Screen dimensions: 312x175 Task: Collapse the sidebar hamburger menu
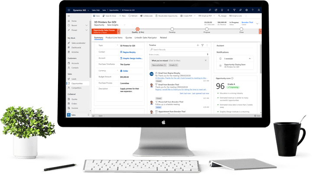click(69, 16)
